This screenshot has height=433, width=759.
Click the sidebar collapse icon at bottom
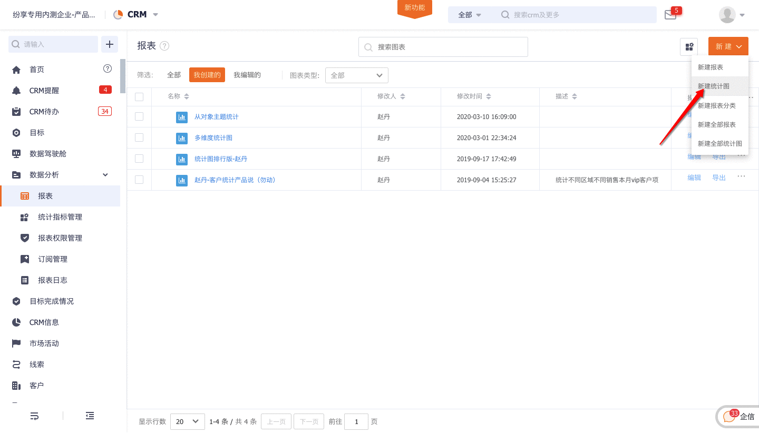[x=90, y=416]
